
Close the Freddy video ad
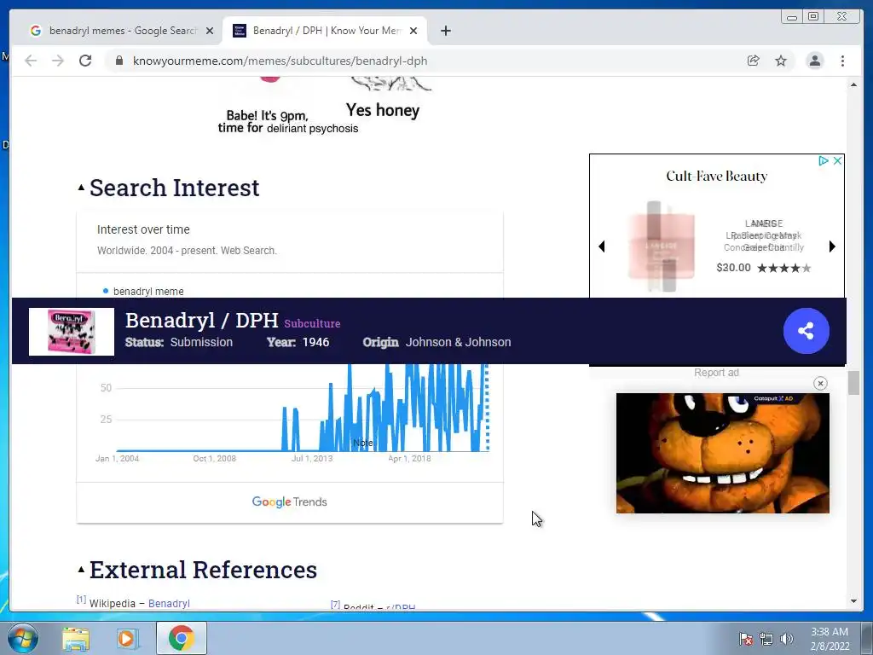click(x=820, y=383)
